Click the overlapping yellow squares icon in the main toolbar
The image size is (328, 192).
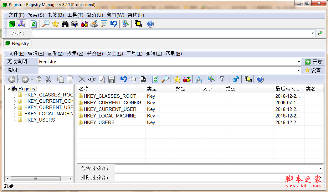tap(138, 24)
